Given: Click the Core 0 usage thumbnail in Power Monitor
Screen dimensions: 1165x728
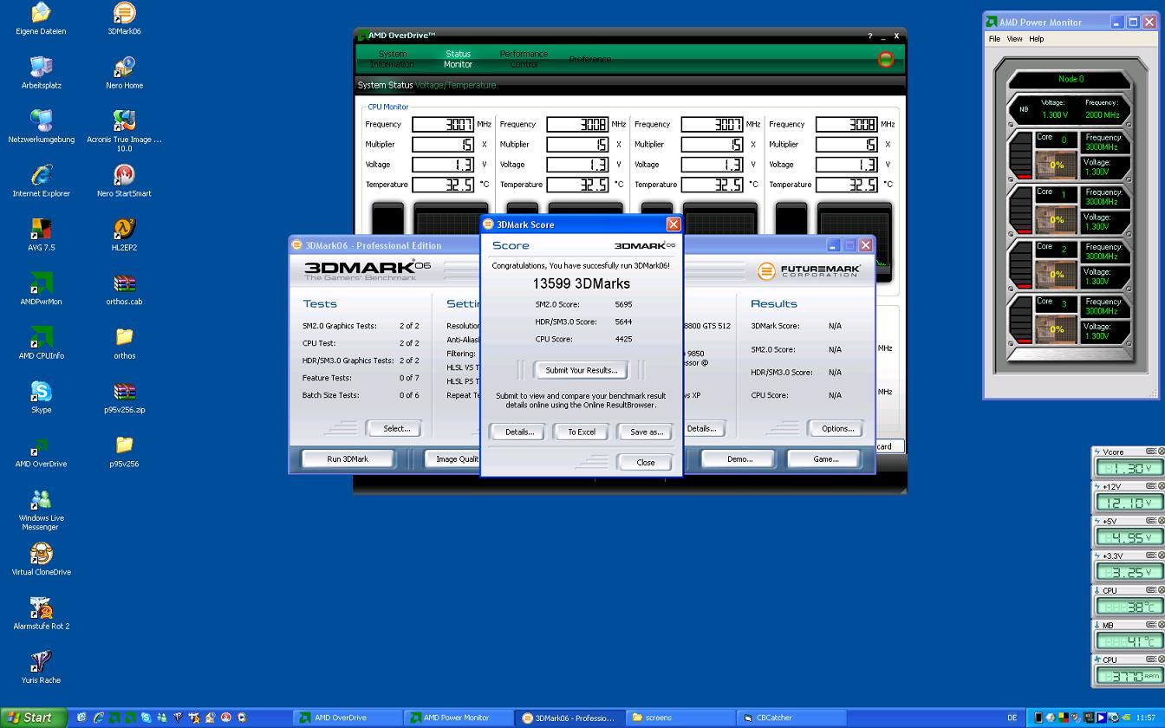Looking at the screenshot, I should tap(1057, 165).
